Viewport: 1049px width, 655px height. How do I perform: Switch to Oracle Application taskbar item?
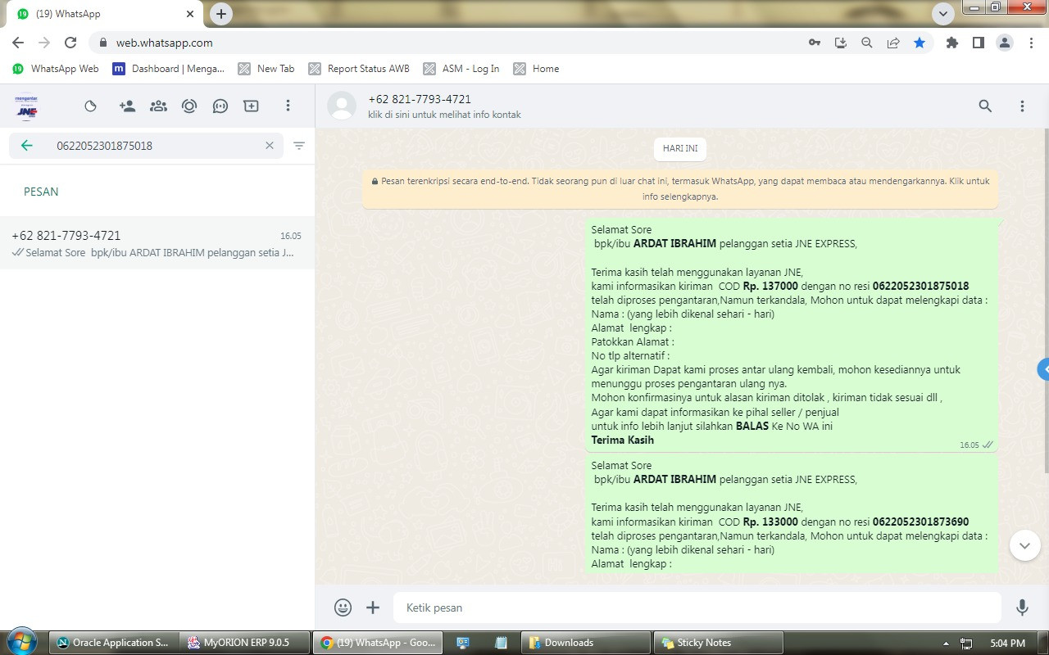click(113, 643)
